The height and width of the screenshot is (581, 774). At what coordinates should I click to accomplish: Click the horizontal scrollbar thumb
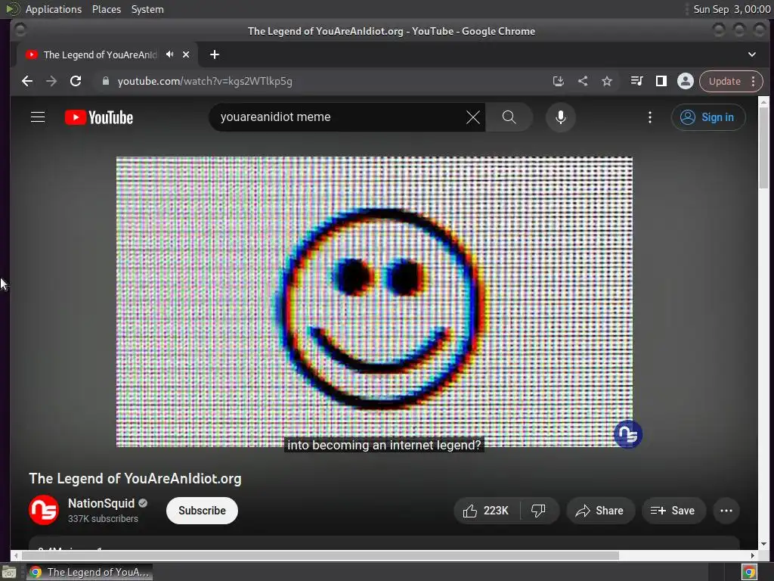(320, 555)
